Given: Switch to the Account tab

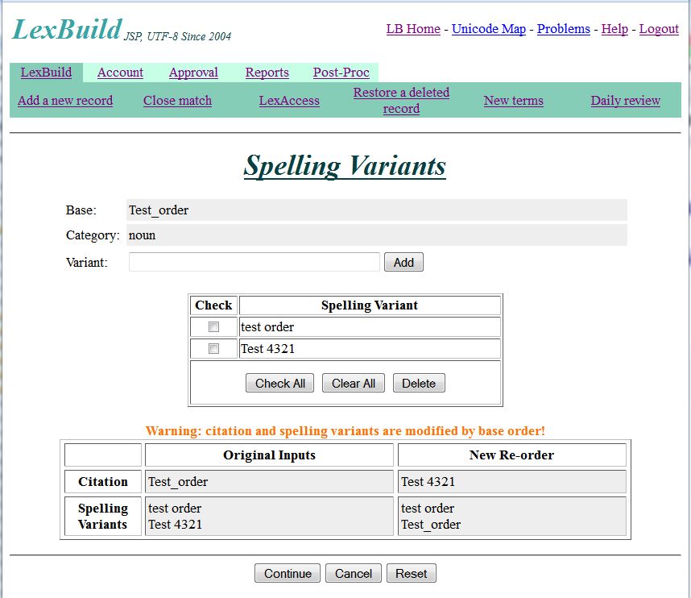Looking at the screenshot, I should 120,73.
